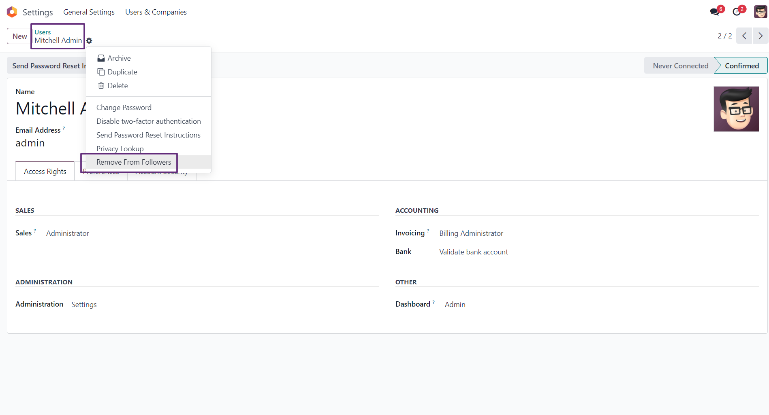Image resolution: width=769 pixels, height=415 pixels.
Task: Click the Odoo Settings app logo
Action: coord(12,12)
